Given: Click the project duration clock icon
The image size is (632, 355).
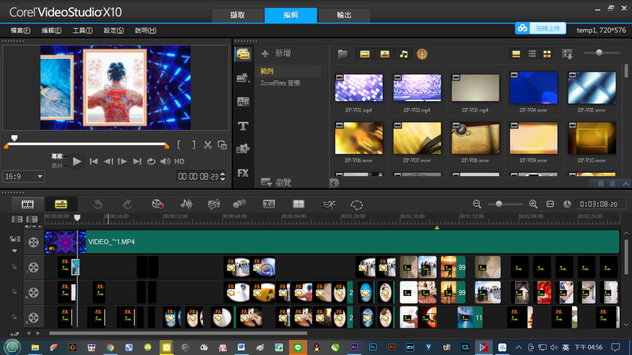Looking at the screenshot, I should tap(567, 204).
